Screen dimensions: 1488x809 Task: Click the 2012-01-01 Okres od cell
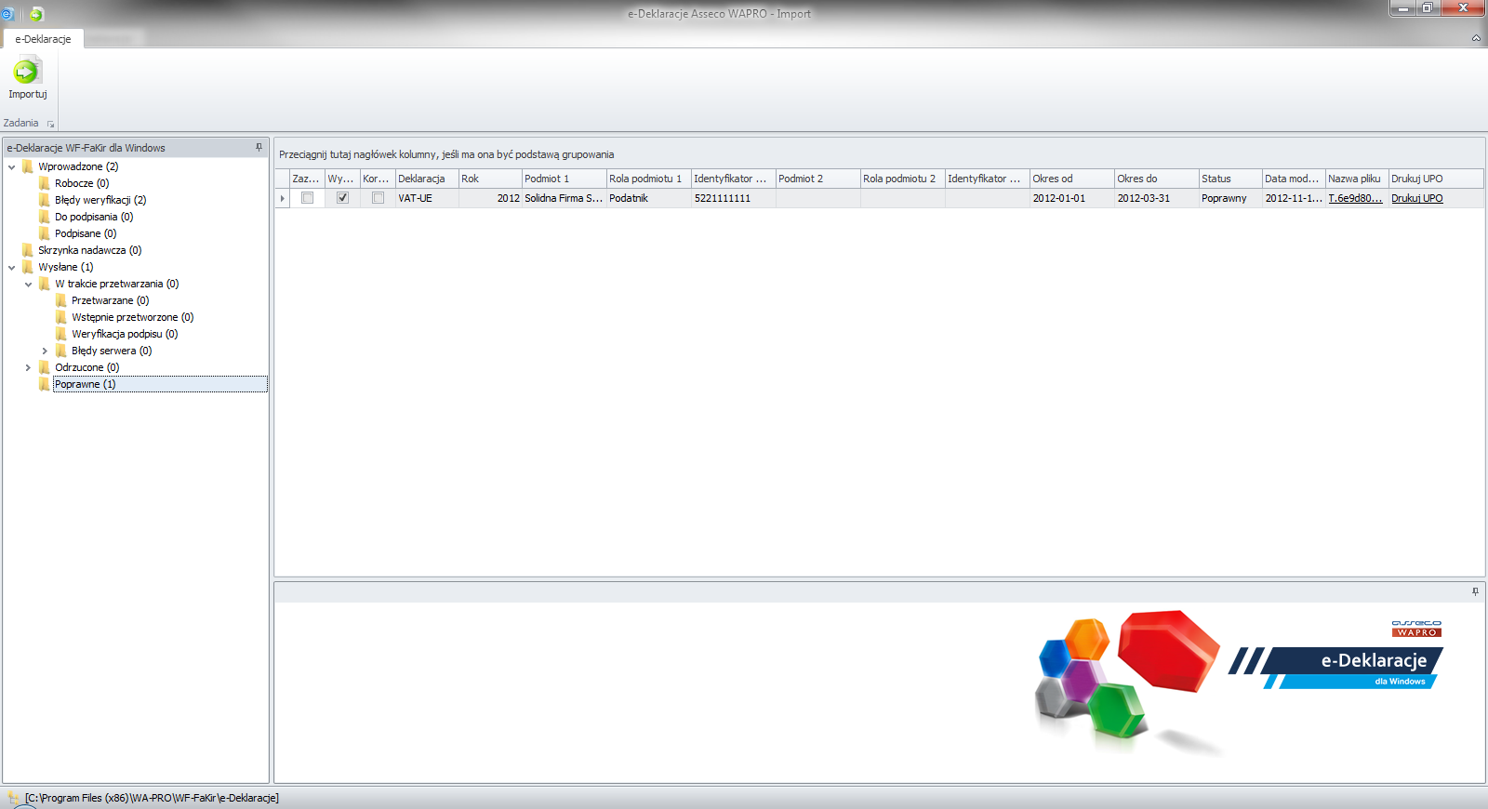coord(1071,198)
